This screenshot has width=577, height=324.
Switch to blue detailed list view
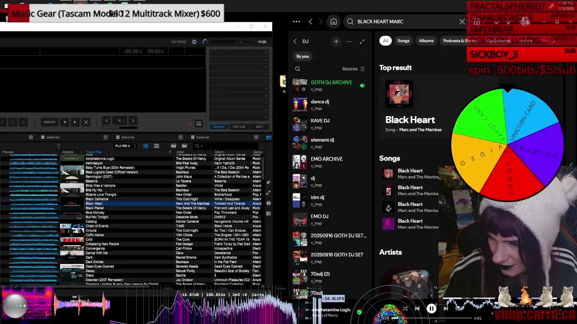[x=146, y=146]
